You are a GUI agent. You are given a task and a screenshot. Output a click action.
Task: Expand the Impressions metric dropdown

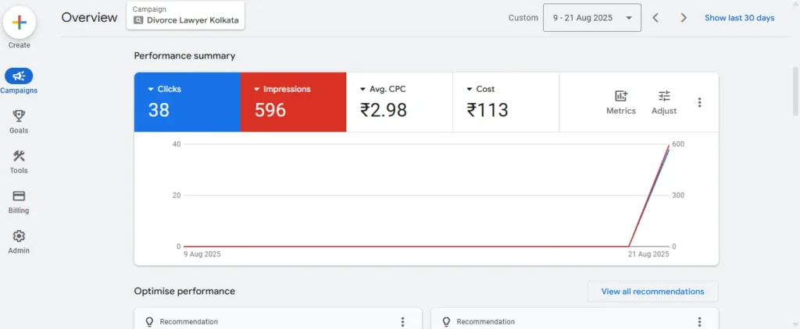(257, 90)
